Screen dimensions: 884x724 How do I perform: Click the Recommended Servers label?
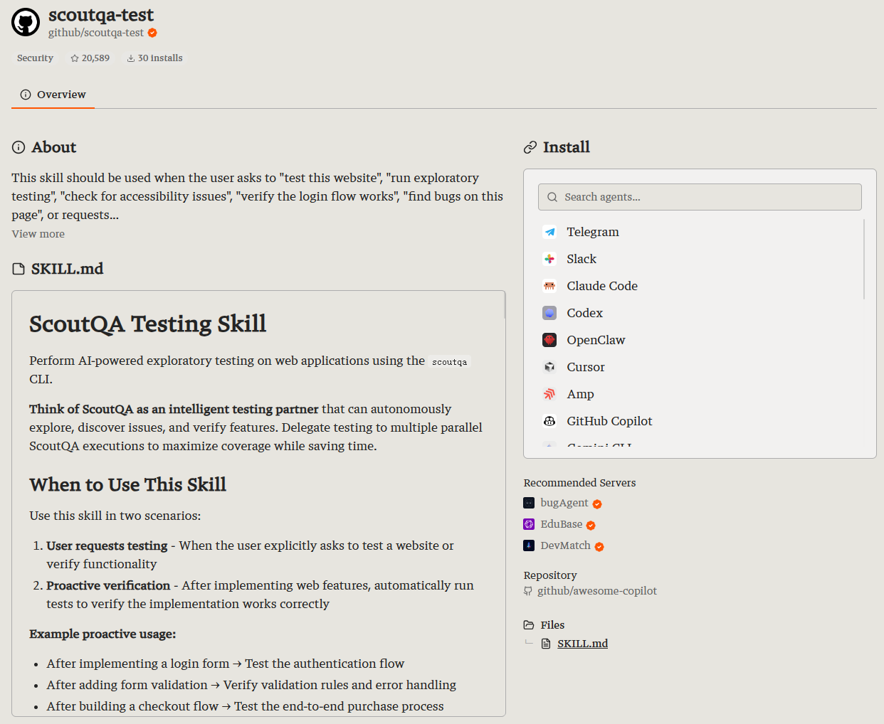[x=579, y=483]
